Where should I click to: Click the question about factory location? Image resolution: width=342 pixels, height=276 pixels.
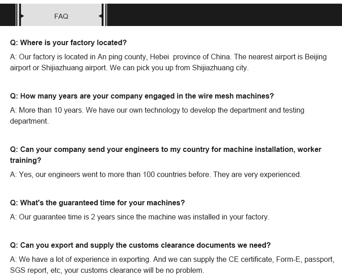68,42
